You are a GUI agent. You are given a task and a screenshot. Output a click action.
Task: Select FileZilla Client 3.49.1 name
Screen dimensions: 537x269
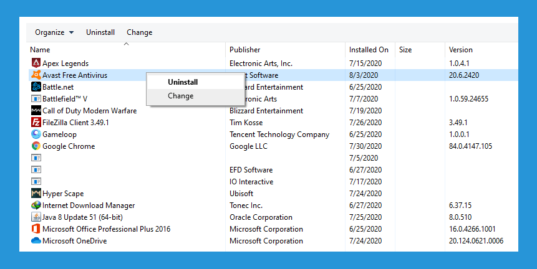coord(75,123)
